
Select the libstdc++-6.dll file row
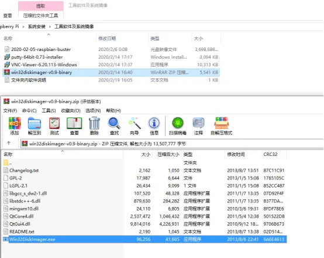pyautogui.click(x=144, y=201)
